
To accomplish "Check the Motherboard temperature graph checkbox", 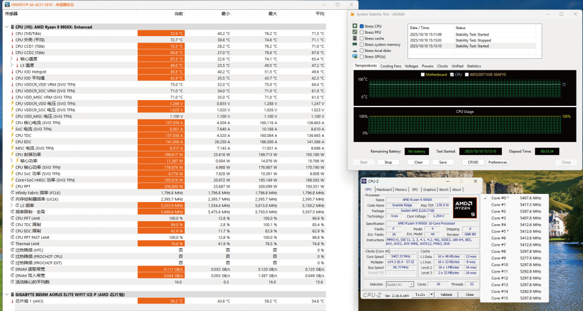I will point(423,75).
